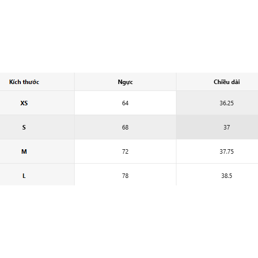Click the chest value 64 cell
This screenshot has width=258, height=258.
pyautogui.click(x=125, y=103)
